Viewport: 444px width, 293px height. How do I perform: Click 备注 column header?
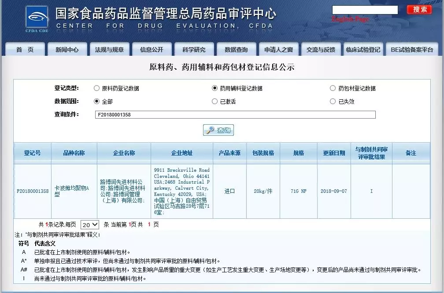click(411, 153)
